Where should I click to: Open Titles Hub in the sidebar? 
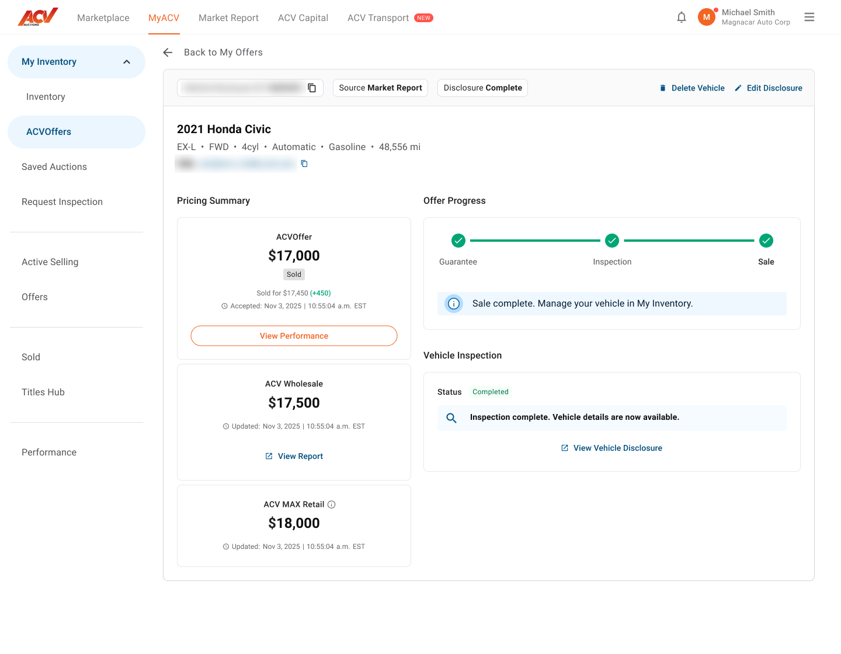tap(43, 392)
